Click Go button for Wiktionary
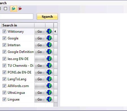This screenshot has height=111, width=127. pyautogui.click(x=40, y=32)
